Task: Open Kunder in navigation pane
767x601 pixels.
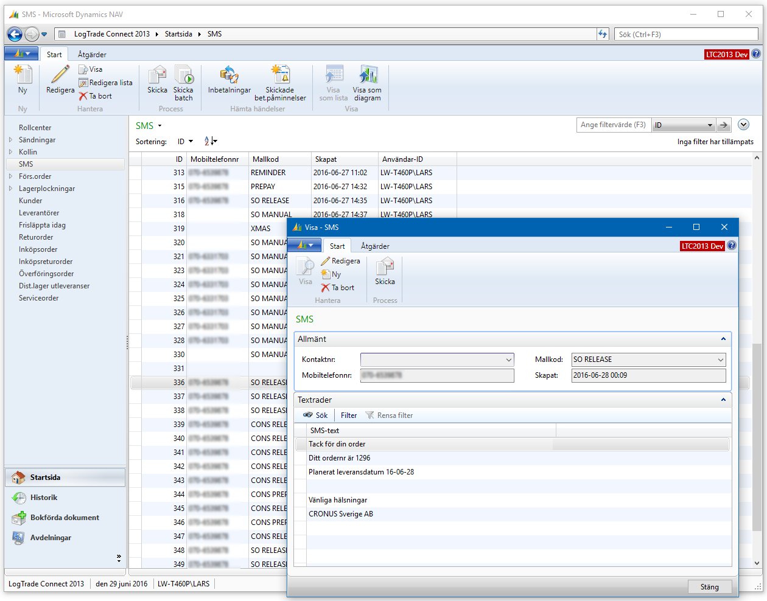Action: tap(30, 201)
